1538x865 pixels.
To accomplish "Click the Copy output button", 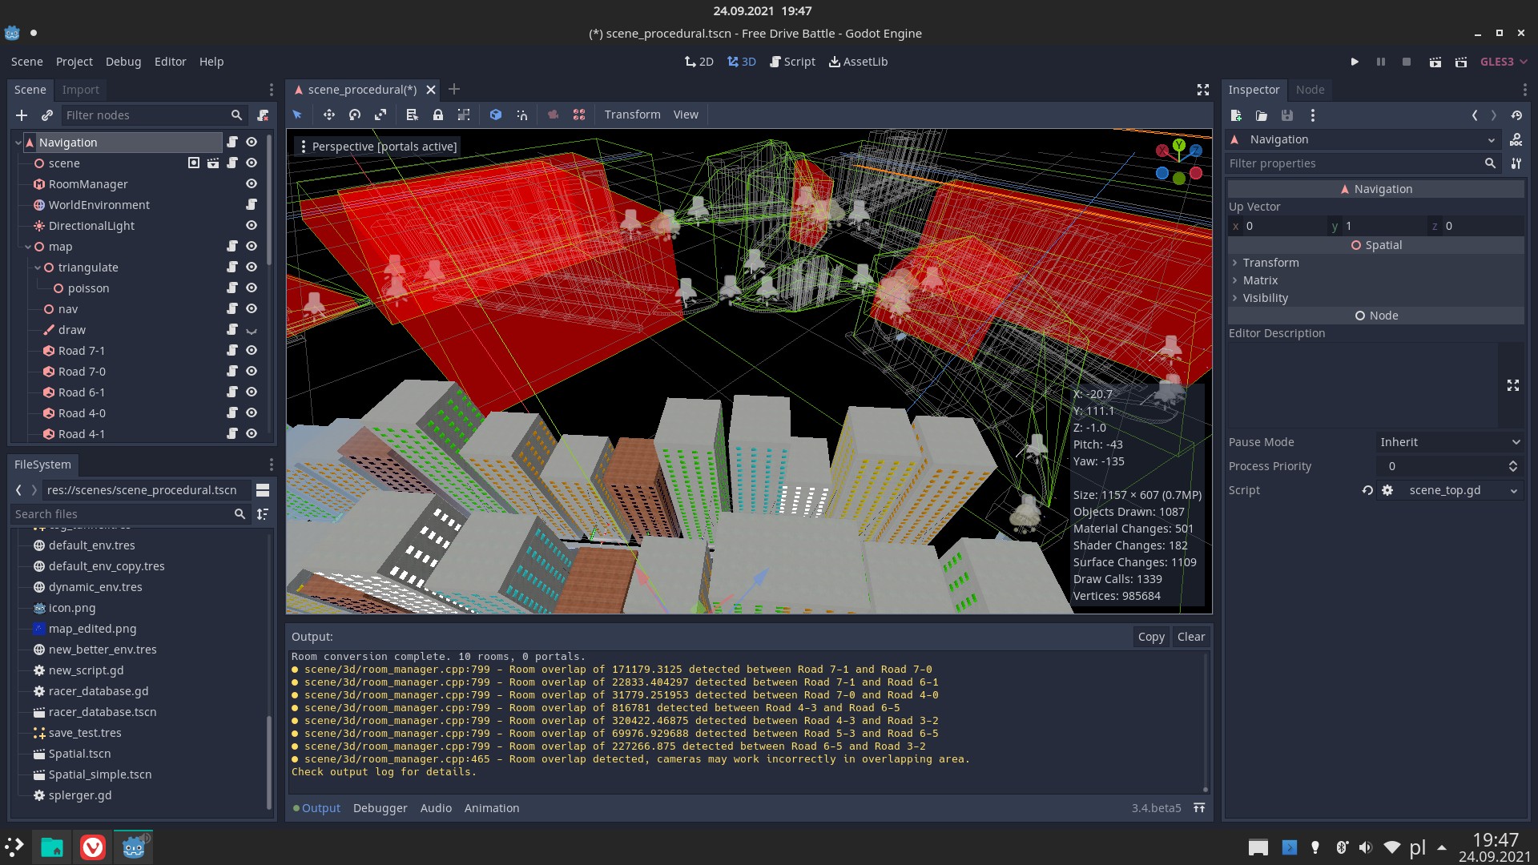I will coord(1150,637).
